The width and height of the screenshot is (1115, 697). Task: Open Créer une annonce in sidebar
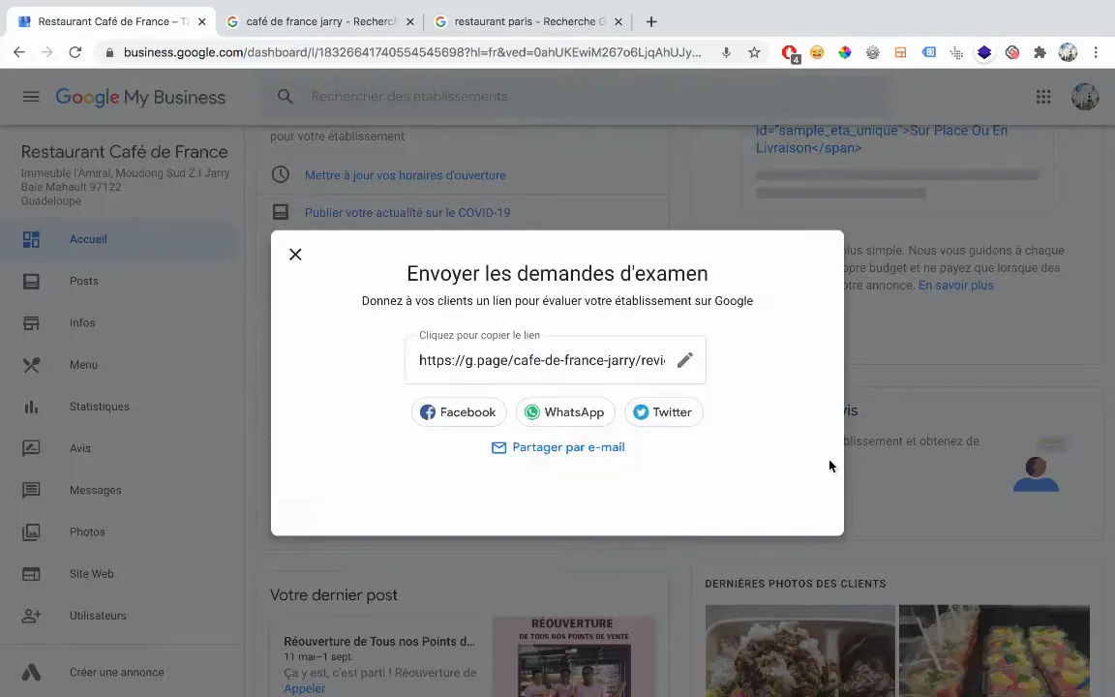(x=117, y=672)
